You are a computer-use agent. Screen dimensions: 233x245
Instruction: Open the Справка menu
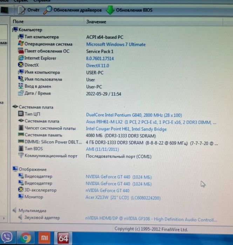42,1
